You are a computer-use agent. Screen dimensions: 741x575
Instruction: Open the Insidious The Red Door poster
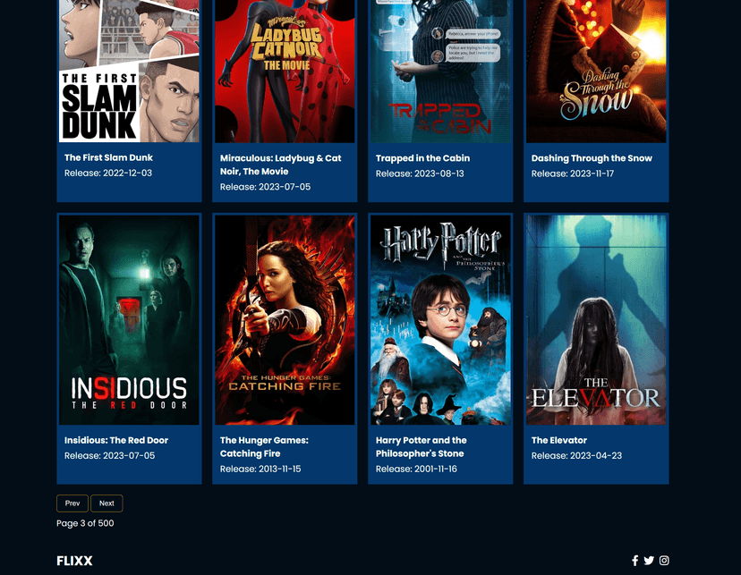coord(129,320)
